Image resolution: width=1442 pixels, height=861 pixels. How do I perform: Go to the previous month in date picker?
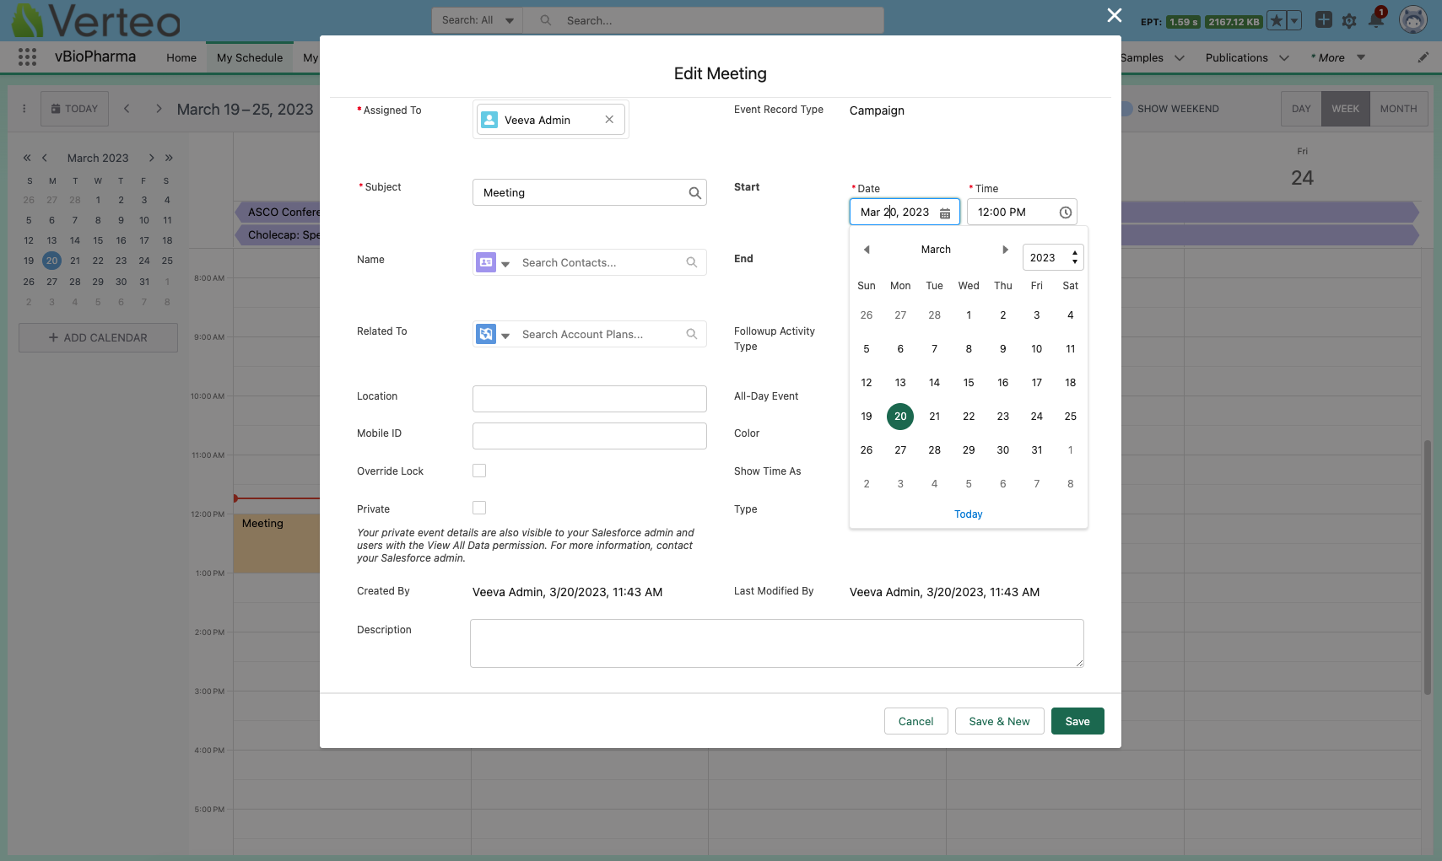867,250
